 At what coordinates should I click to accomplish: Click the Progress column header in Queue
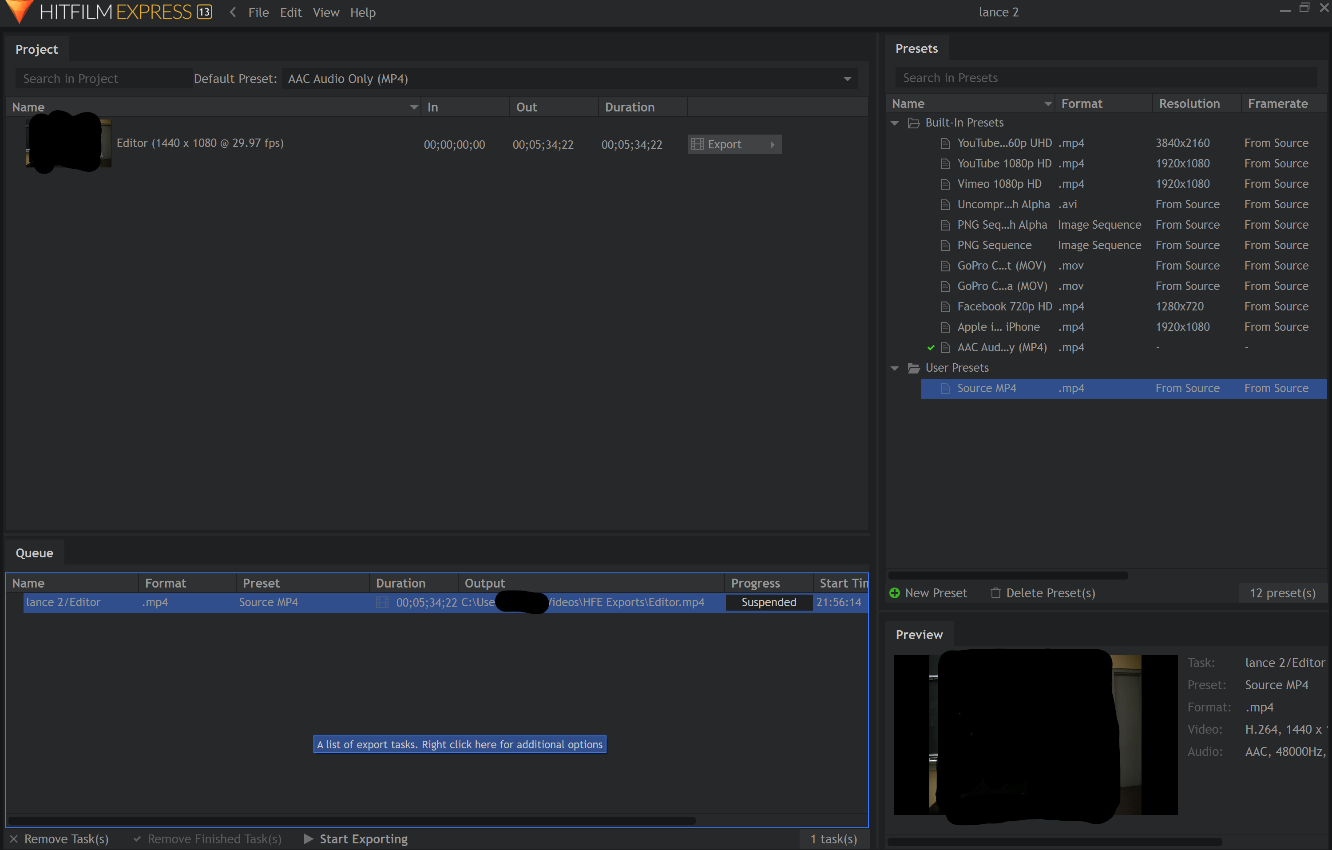pyautogui.click(x=768, y=583)
